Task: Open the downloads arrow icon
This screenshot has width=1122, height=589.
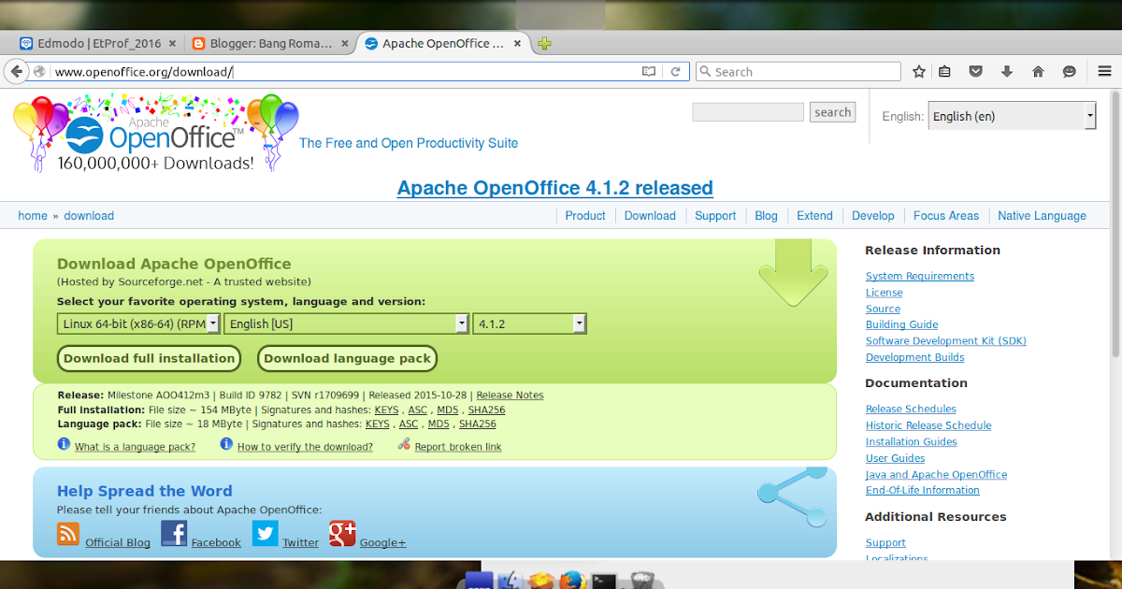Action: pos(1007,72)
